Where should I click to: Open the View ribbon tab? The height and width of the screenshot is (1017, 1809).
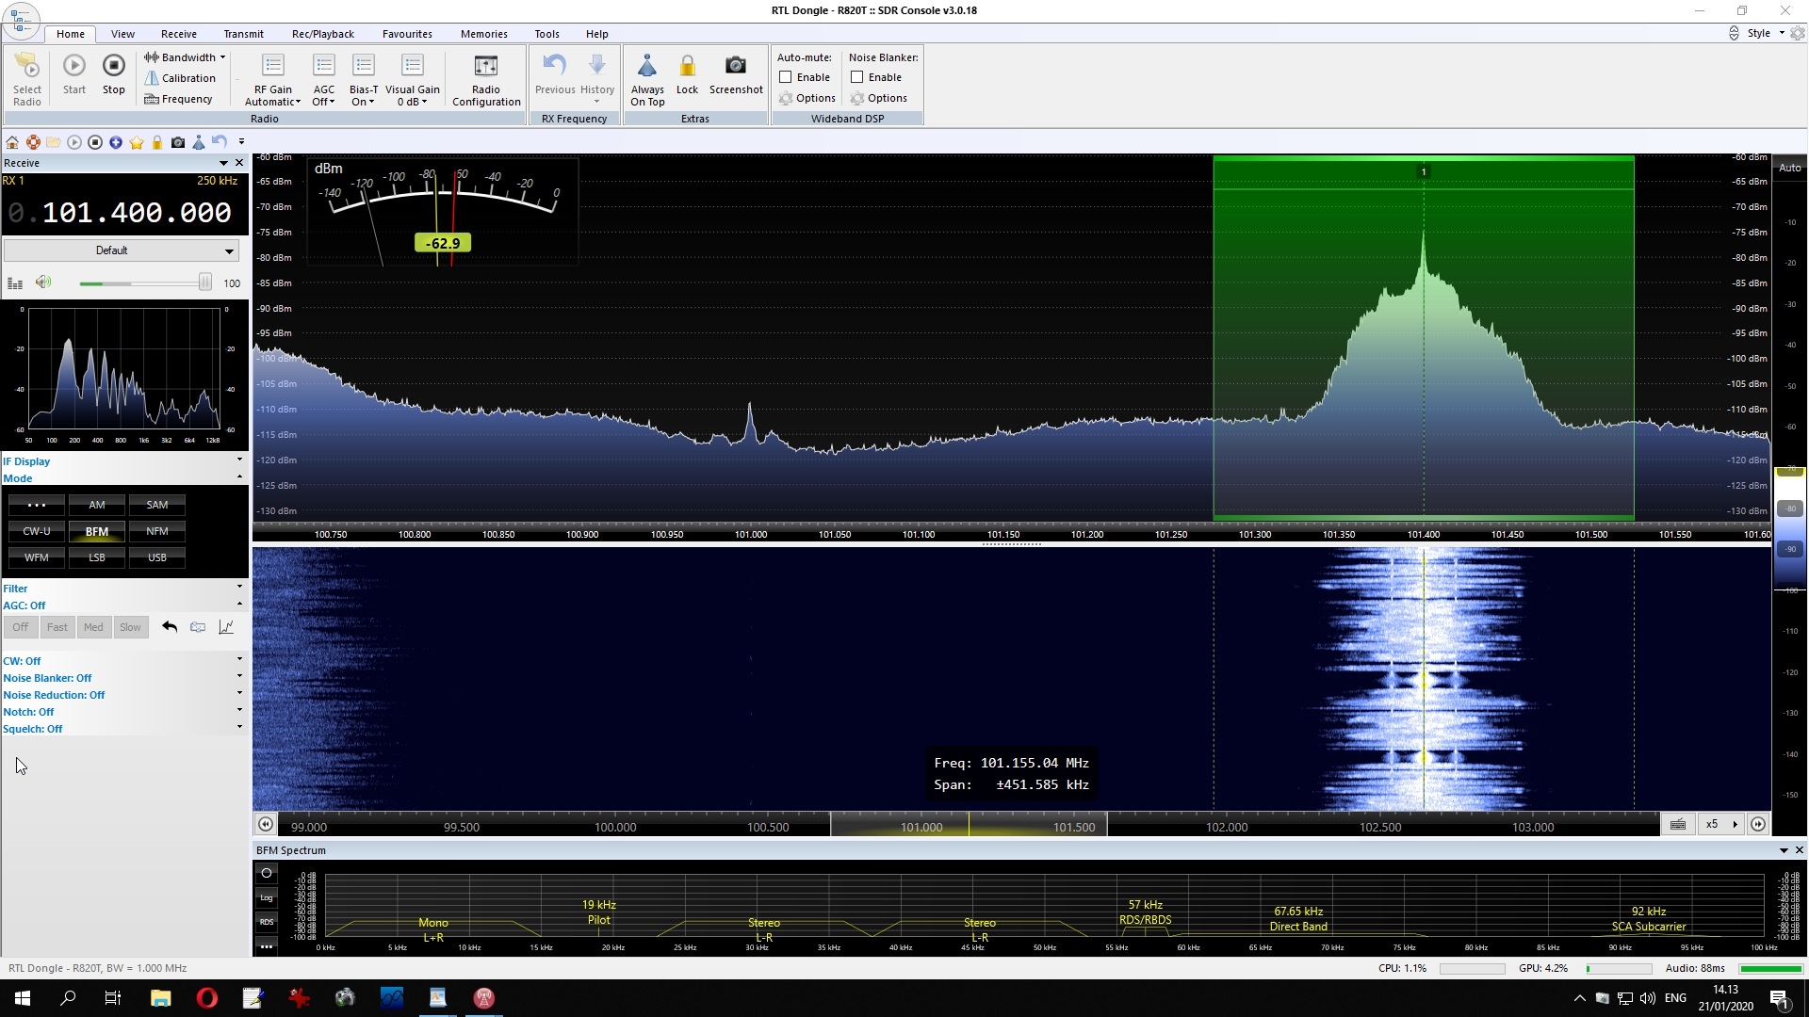point(122,34)
